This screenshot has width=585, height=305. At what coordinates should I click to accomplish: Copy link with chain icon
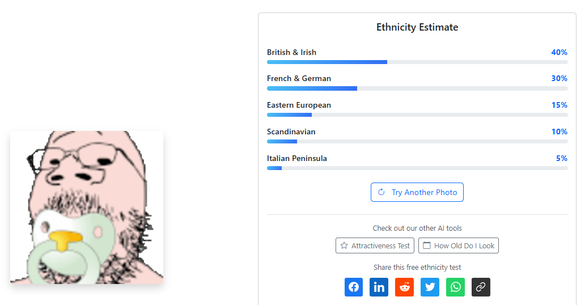[481, 287]
